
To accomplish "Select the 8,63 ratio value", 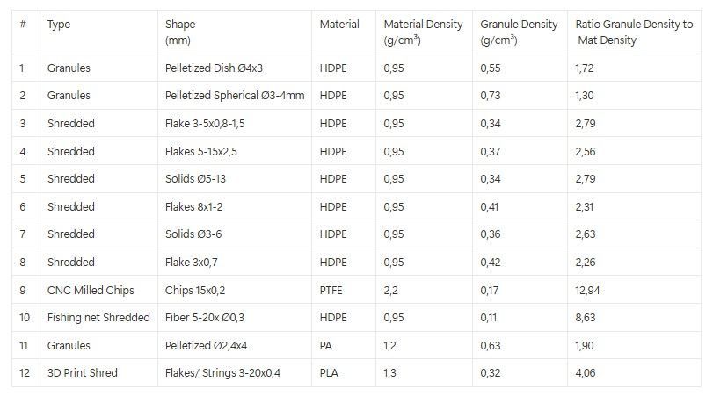I will click(586, 317).
